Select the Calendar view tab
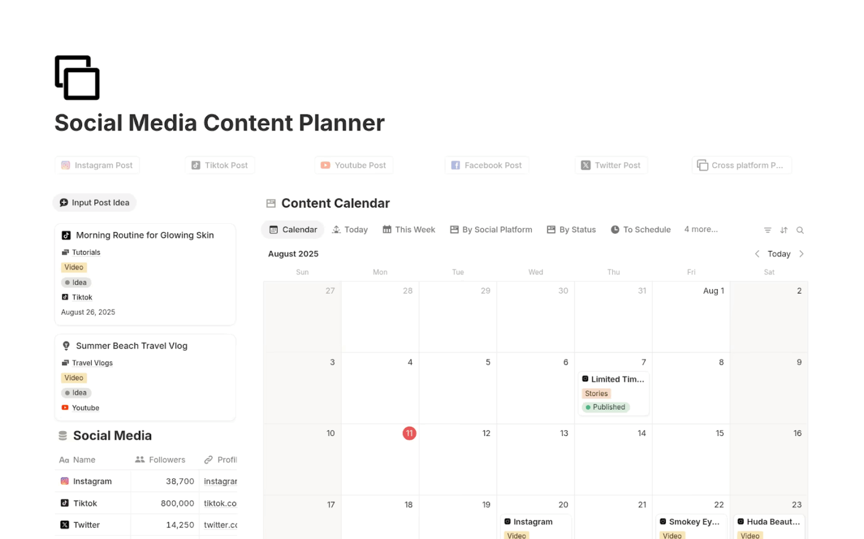 tap(293, 229)
